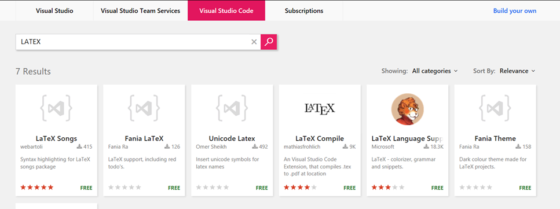Screen dimensions: 560x209
Task: Click description 'Dark colour theme made for LaTeX projects'
Action: (493, 163)
